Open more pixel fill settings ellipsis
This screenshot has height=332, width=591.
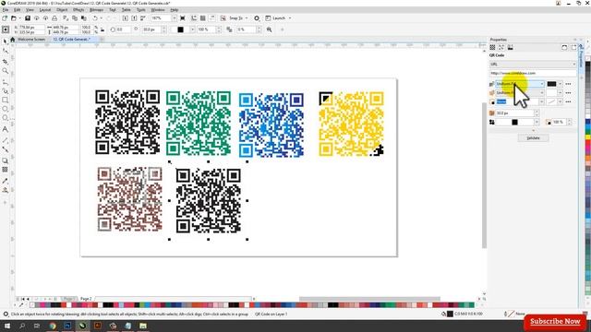coord(569,84)
